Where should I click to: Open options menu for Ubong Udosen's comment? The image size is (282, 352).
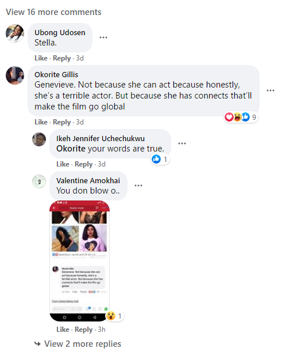103,37
